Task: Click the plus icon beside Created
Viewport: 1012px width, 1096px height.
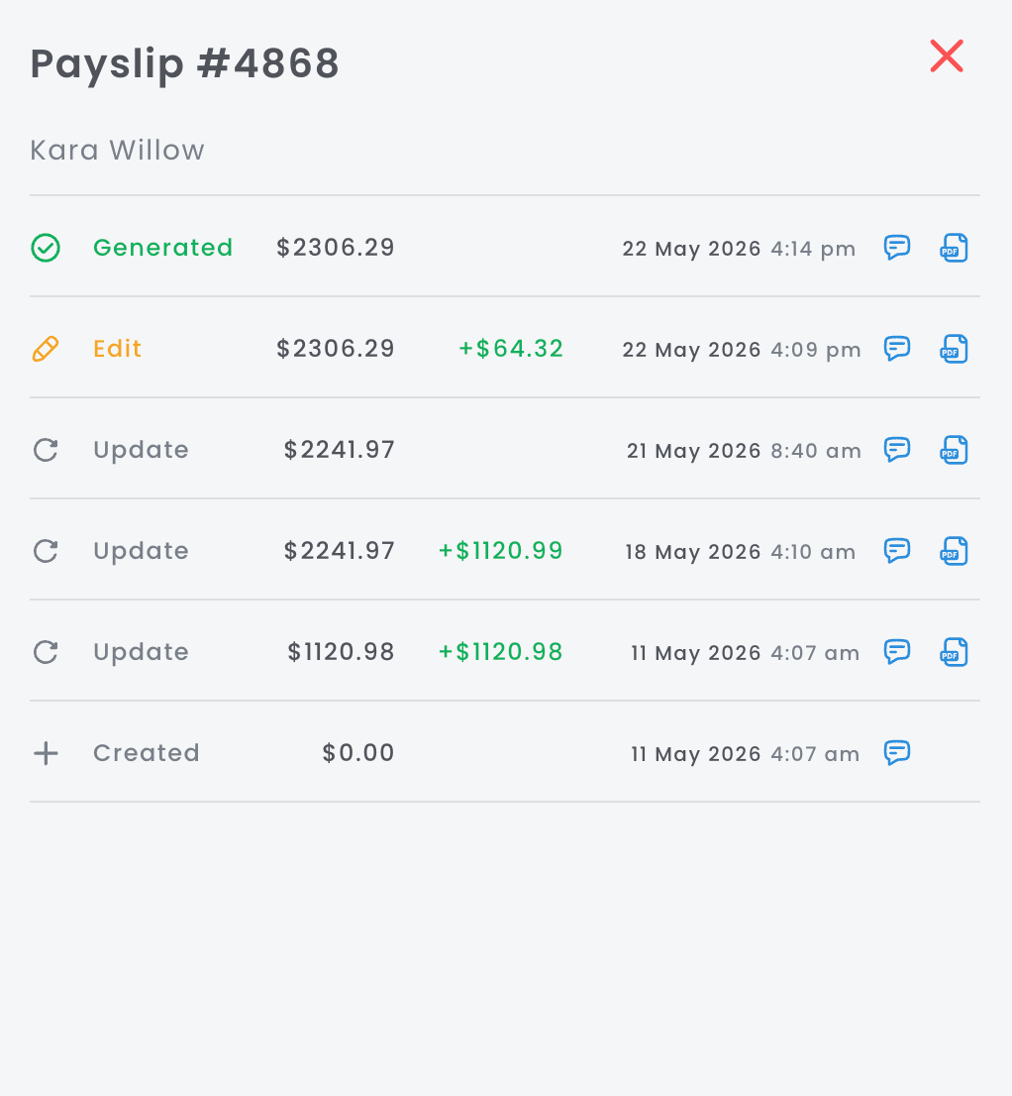Action: pos(46,753)
